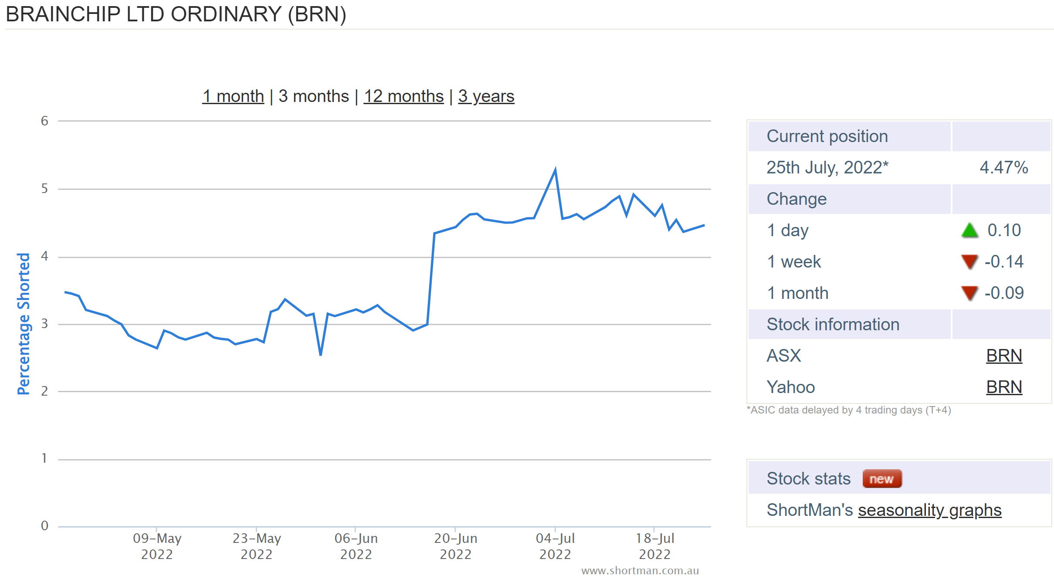
Task: Click the ASIC data delayed footnote
Action: pyautogui.click(x=849, y=410)
